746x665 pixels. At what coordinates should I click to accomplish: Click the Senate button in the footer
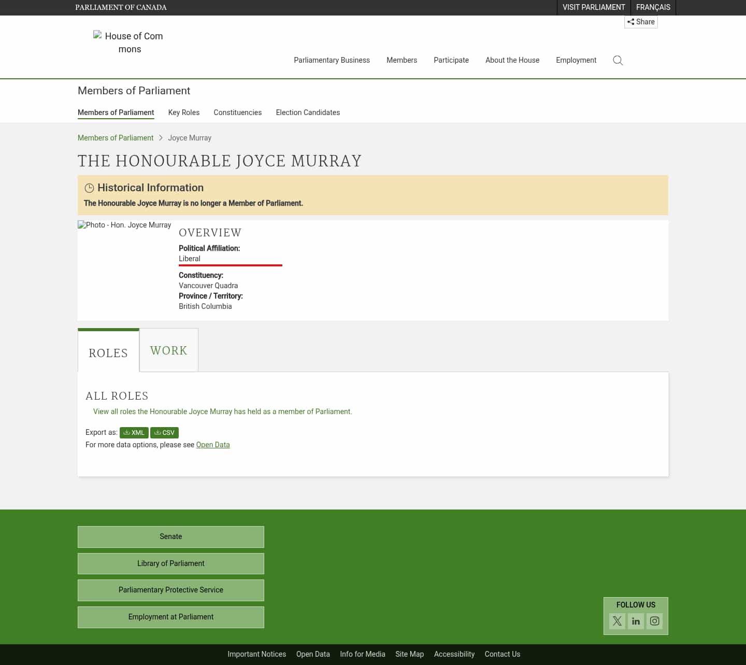[170, 536]
